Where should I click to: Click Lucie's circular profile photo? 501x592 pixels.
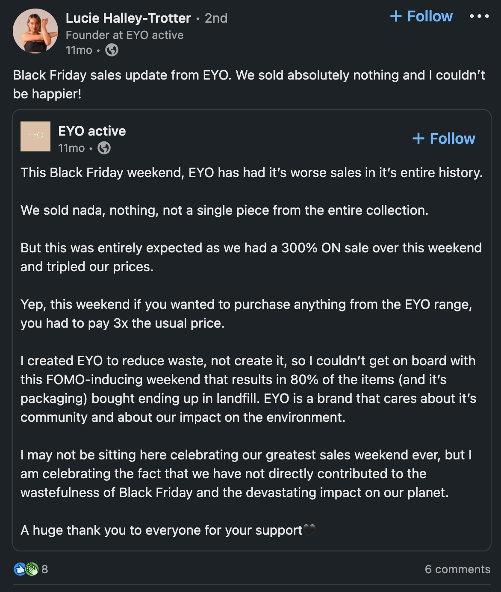(35, 31)
